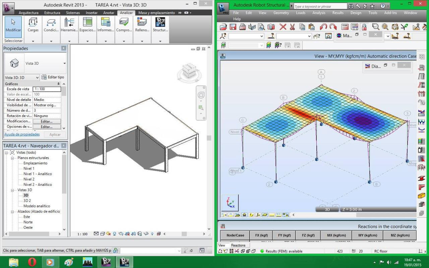Open the Robot Geometry menu

[281, 13]
